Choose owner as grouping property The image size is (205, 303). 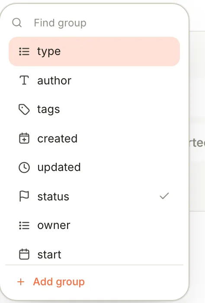click(94, 226)
